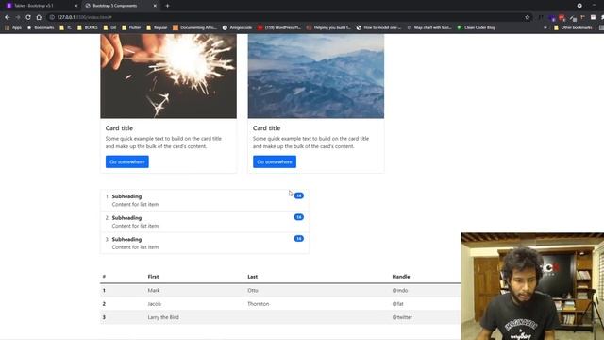Click the browser forward arrow

[x=18, y=17]
